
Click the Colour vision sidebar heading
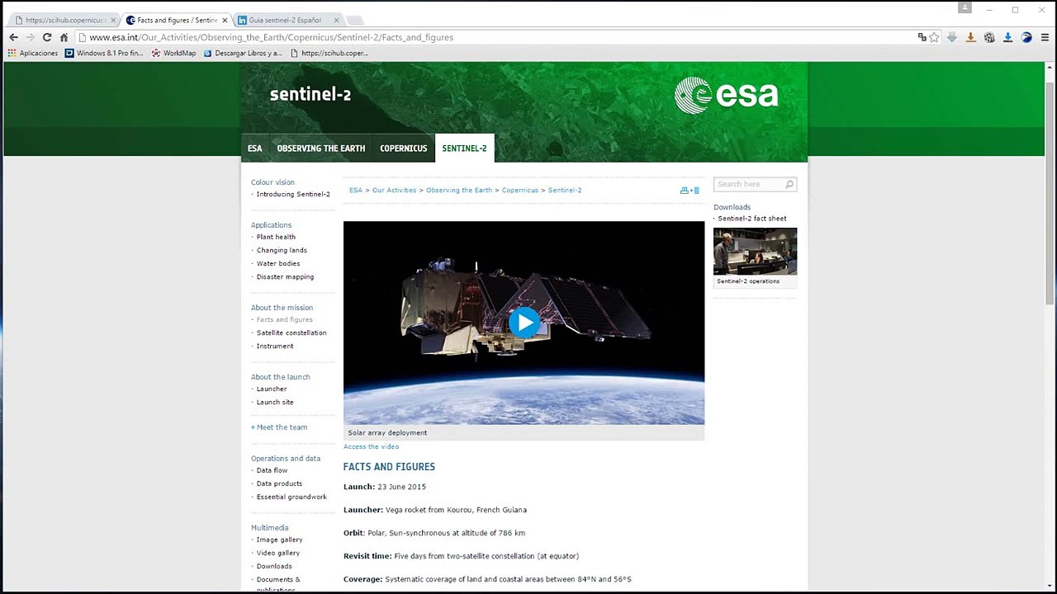(273, 182)
